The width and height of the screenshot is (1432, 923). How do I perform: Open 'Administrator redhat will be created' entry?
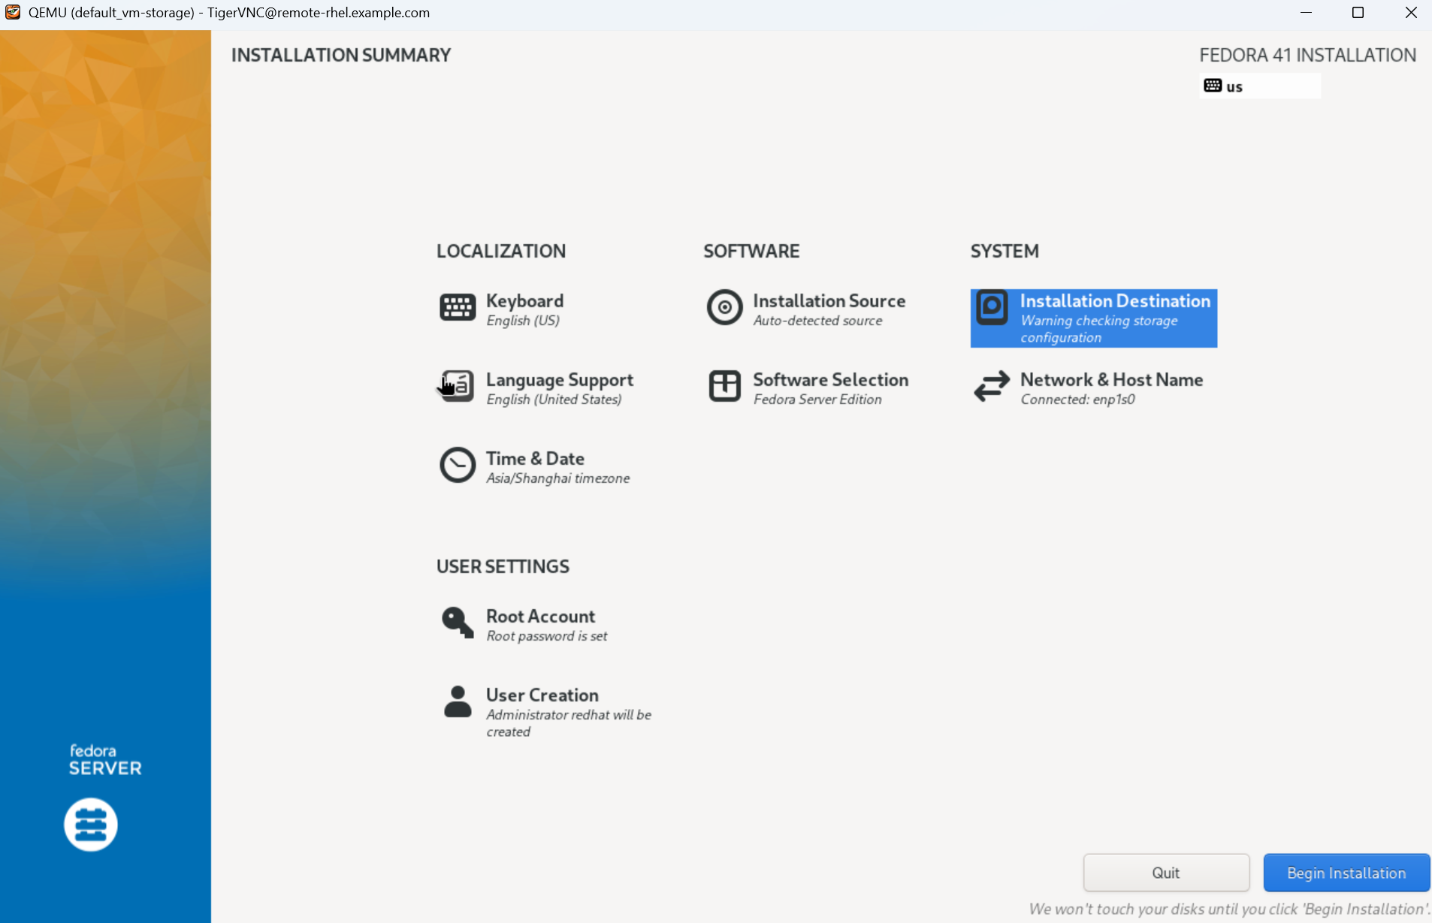pyautogui.click(x=568, y=722)
